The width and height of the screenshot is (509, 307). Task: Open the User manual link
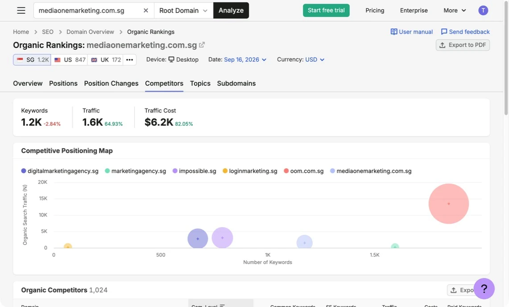coord(411,32)
